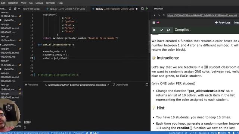The width and height of the screenshot is (239, 134).
Task: Open the Selection menu
Action: pos(13,3)
